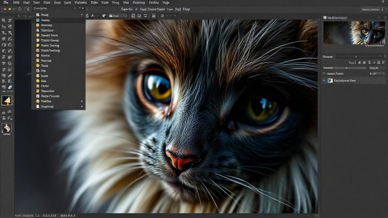Click the Doll button beside Map
Viewport: 388px width, 218px height.
pos(178,9)
